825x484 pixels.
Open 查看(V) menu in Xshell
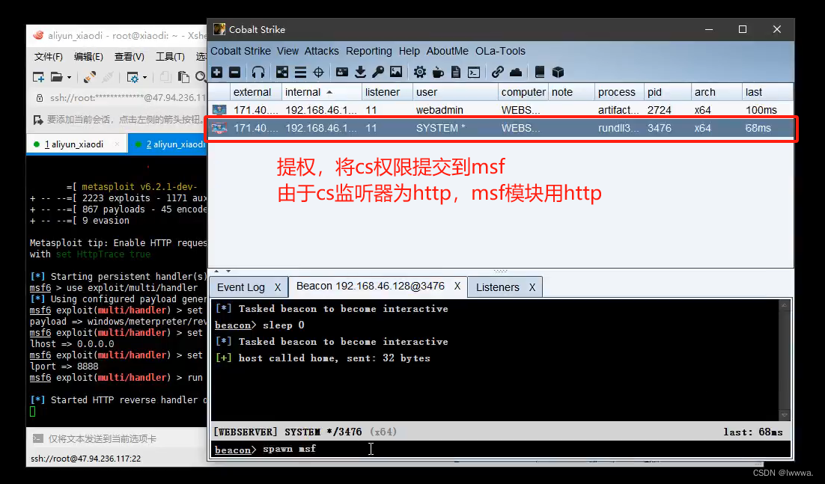[x=130, y=56]
